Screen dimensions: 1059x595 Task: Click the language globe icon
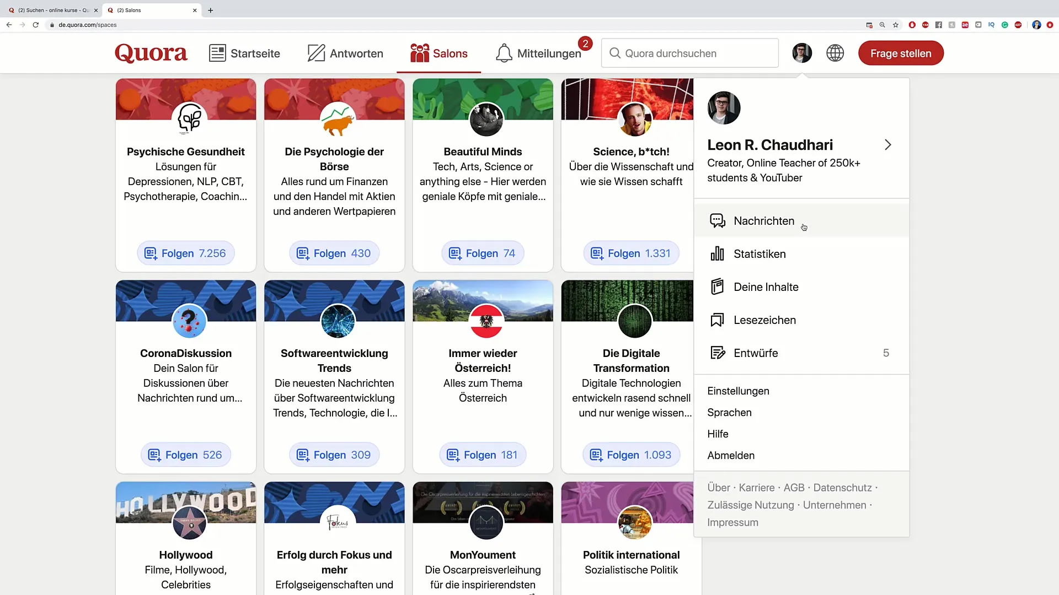[835, 53]
